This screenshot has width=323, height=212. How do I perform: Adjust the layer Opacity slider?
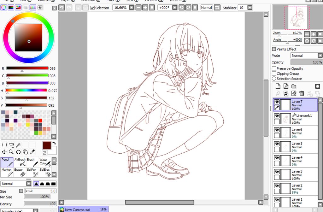306,62
